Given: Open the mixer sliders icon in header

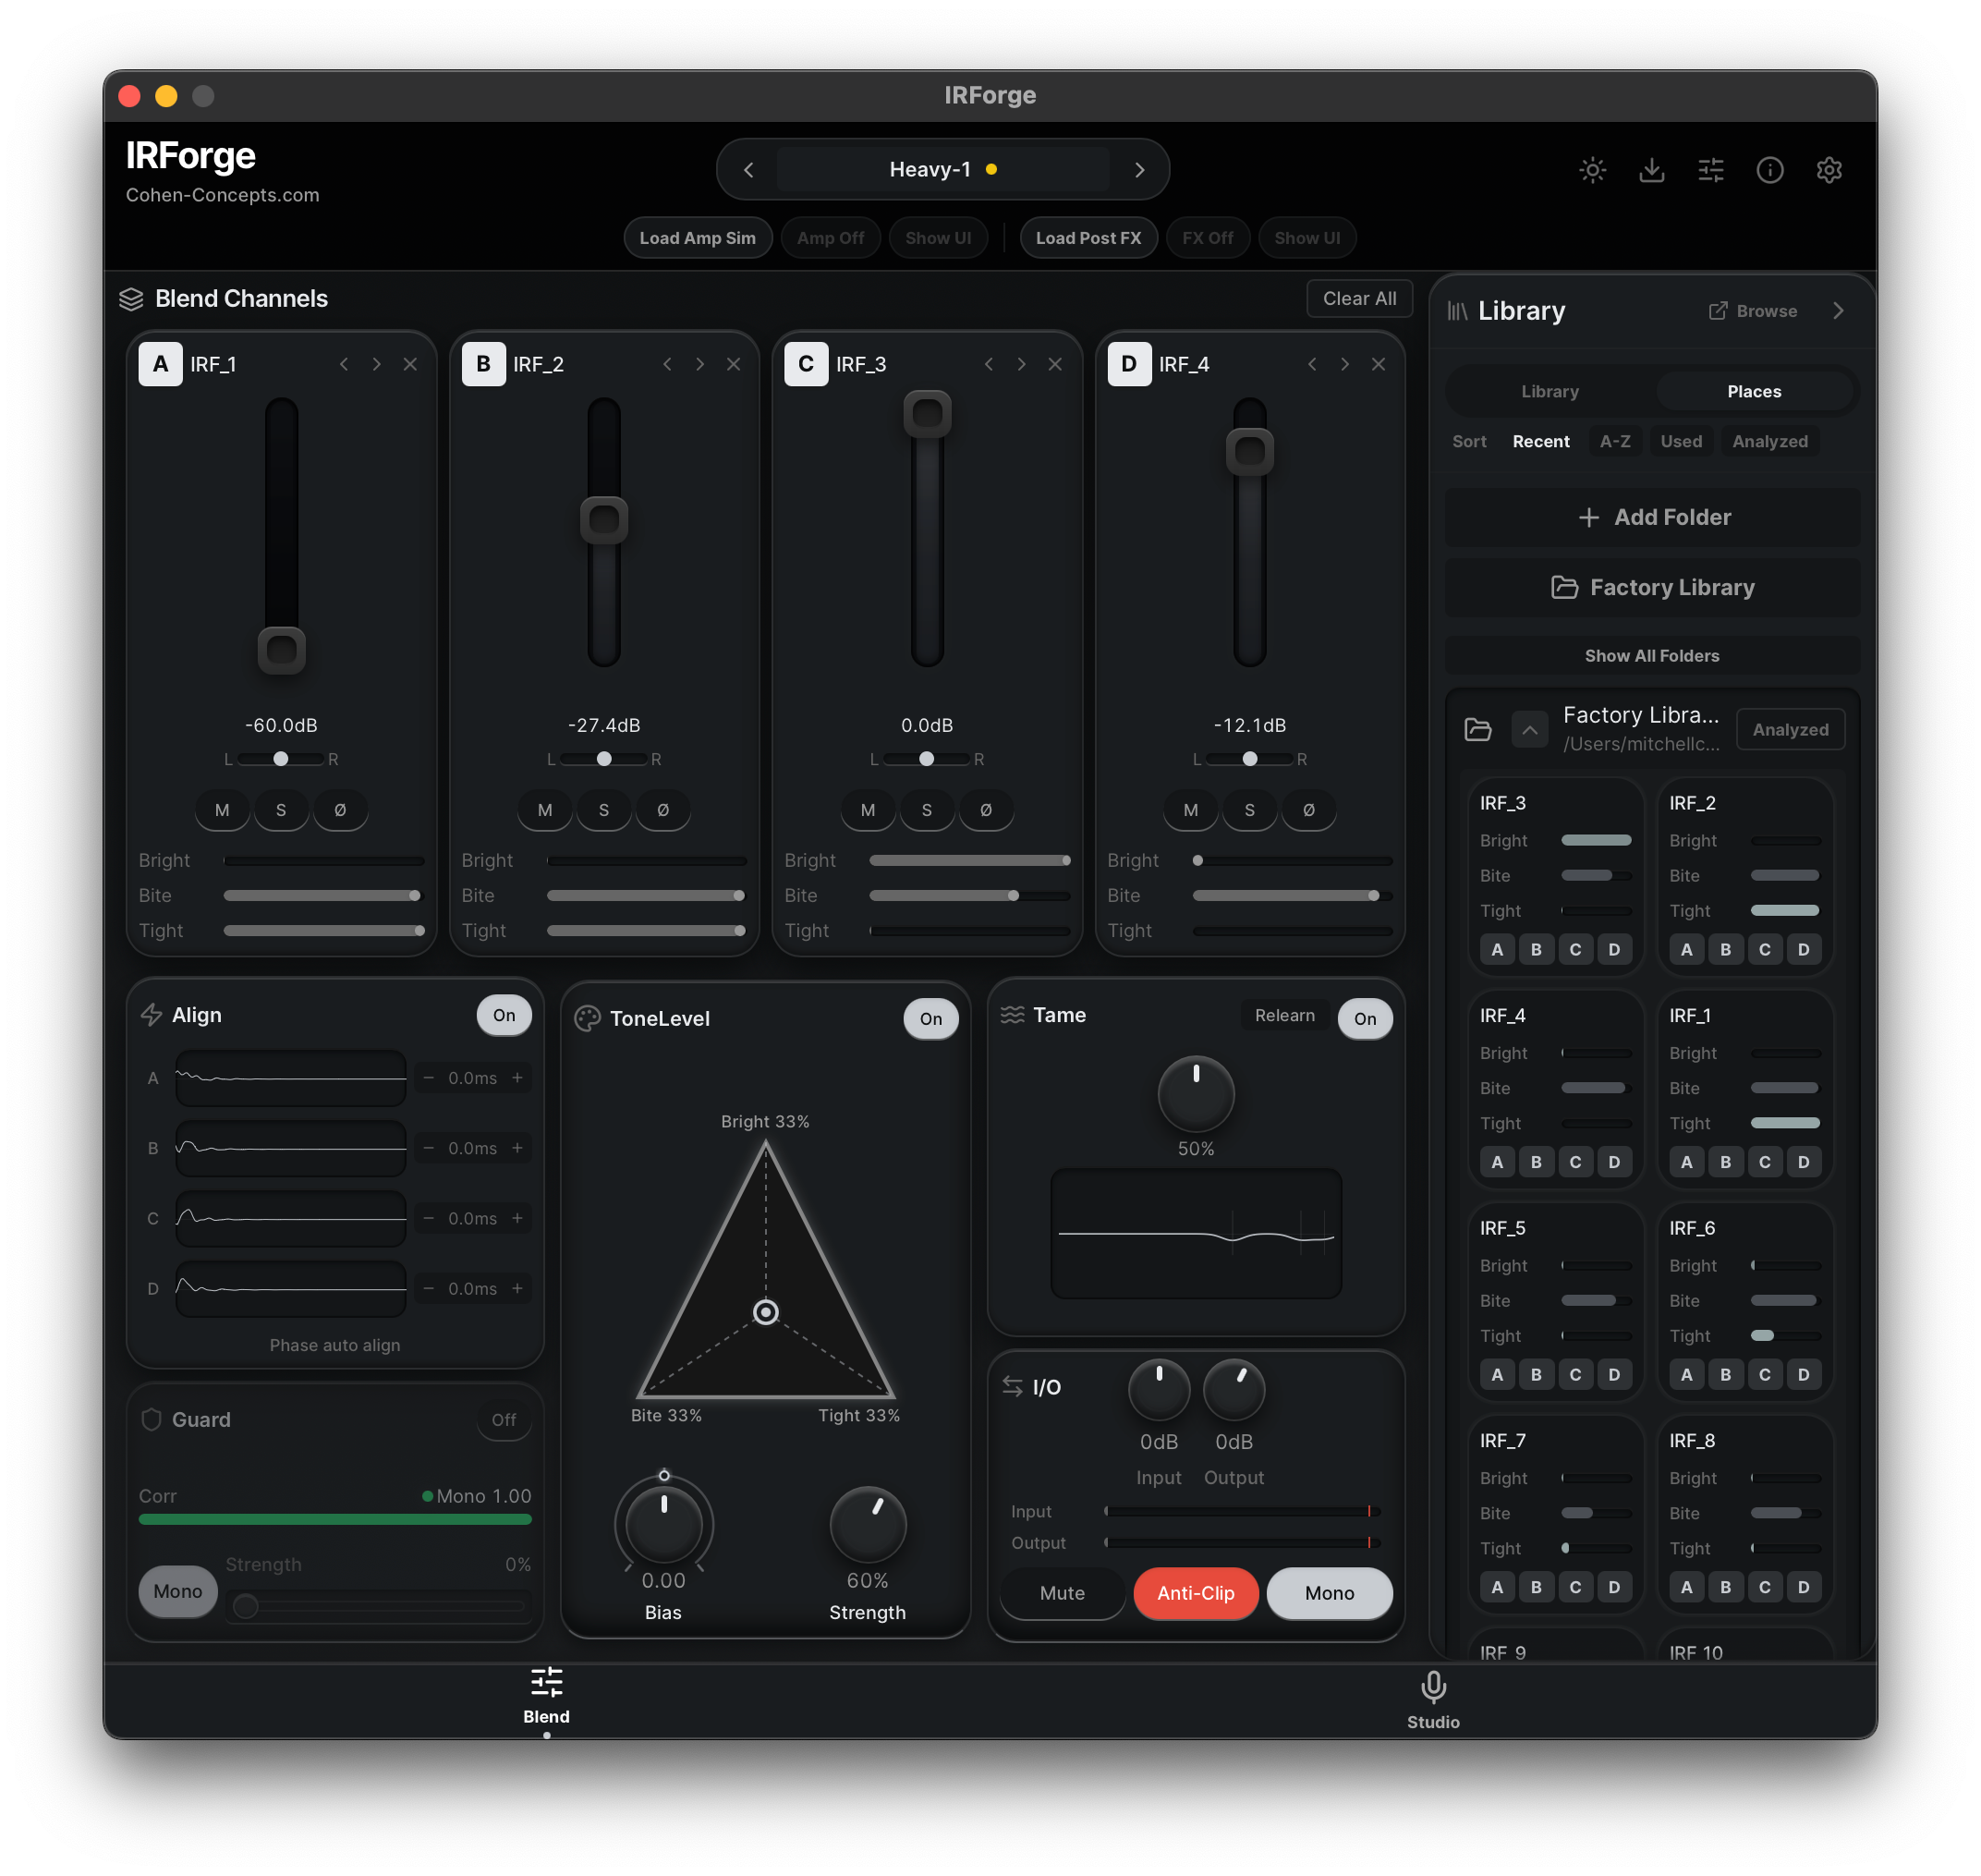Looking at the screenshot, I should (x=1710, y=170).
